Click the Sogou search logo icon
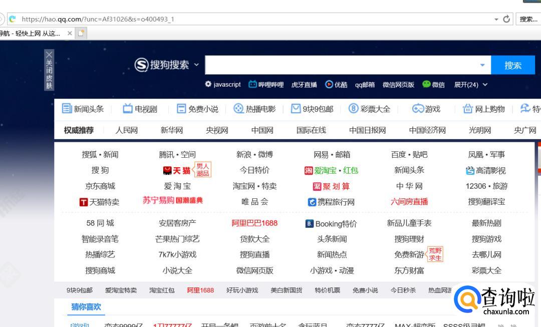The image size is (541, 327). pyautogui.click(x=141, y=65)
